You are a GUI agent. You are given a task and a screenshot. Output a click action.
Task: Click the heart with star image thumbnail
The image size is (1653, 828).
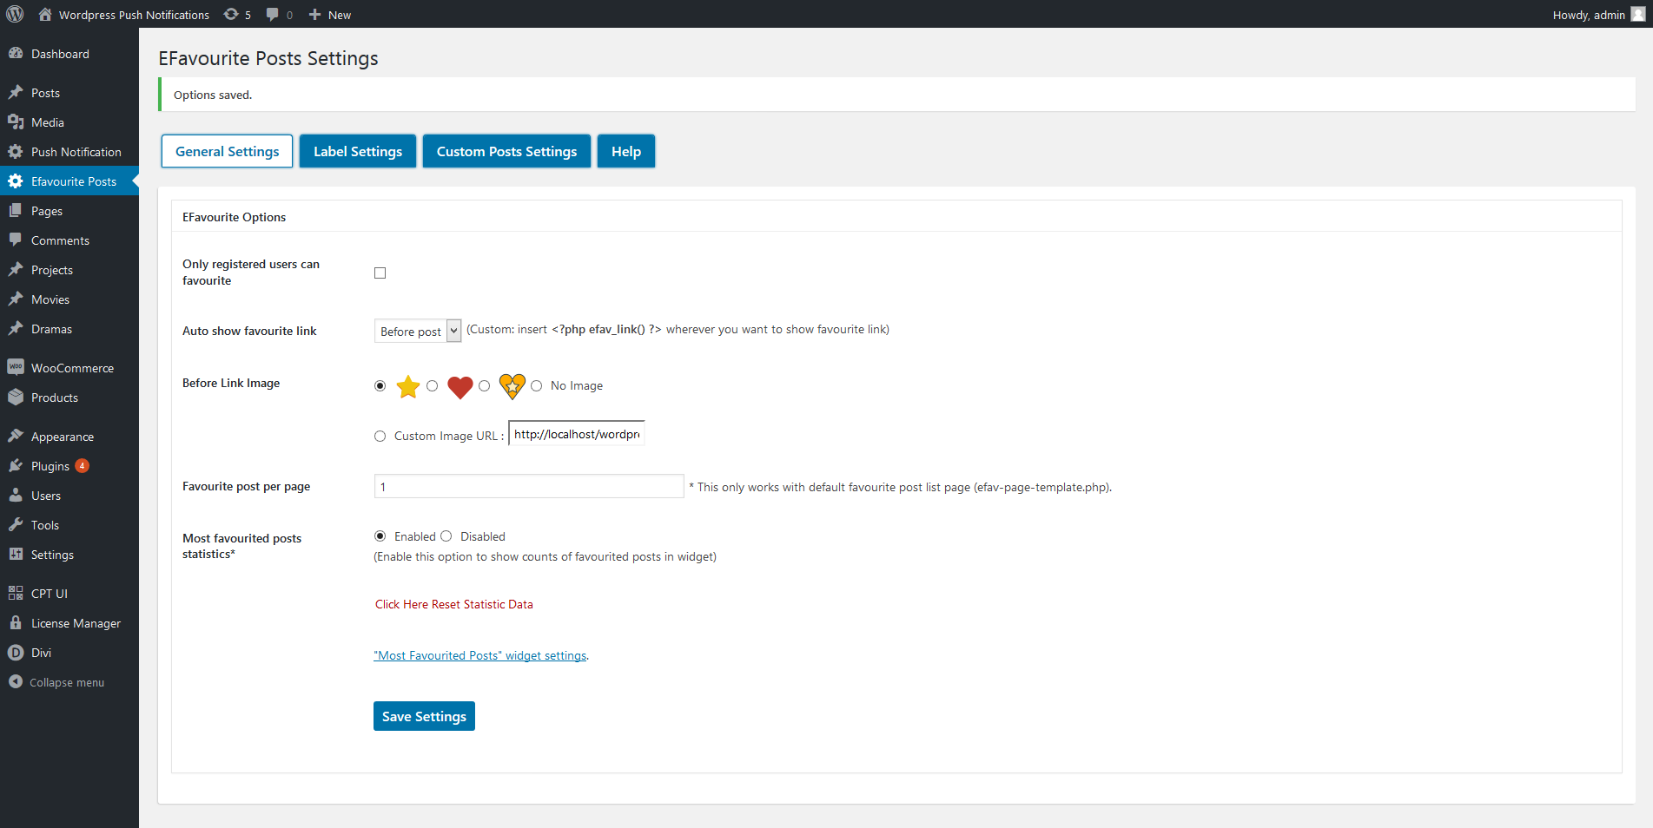512,386
